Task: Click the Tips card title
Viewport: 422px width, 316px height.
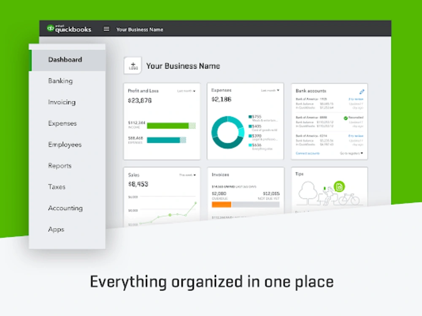Action: [299, 174]
